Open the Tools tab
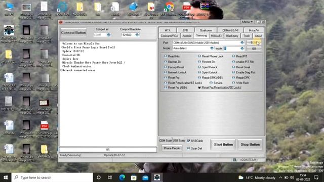Viewport: 324px width, 182px height. (x=247, y=36)
